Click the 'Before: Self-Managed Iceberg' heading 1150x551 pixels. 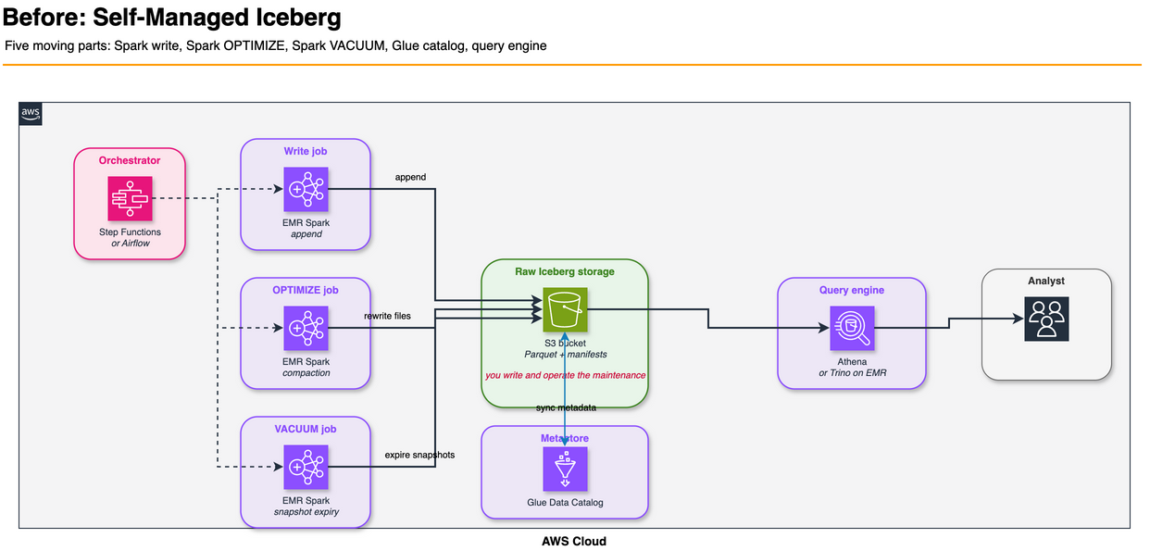[x=172, y=17]
